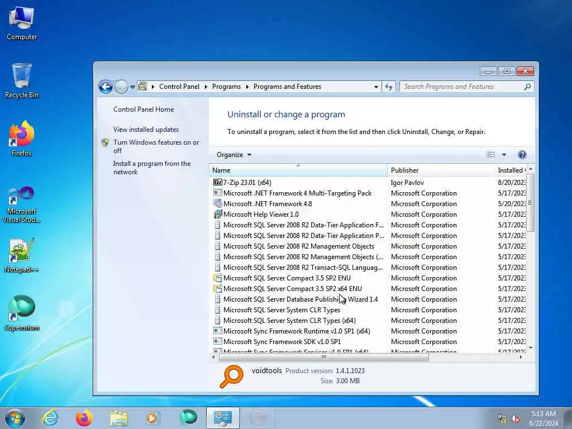Expand the arrow after Programs breadcrumb
This screenshot has width=572, height=429.
[247, 87]
